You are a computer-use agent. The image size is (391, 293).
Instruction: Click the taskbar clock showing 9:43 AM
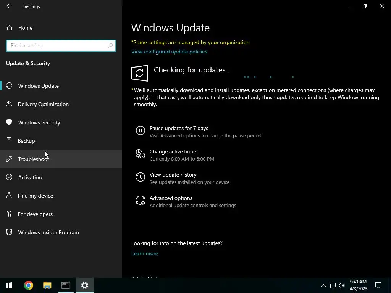point(358,285)
